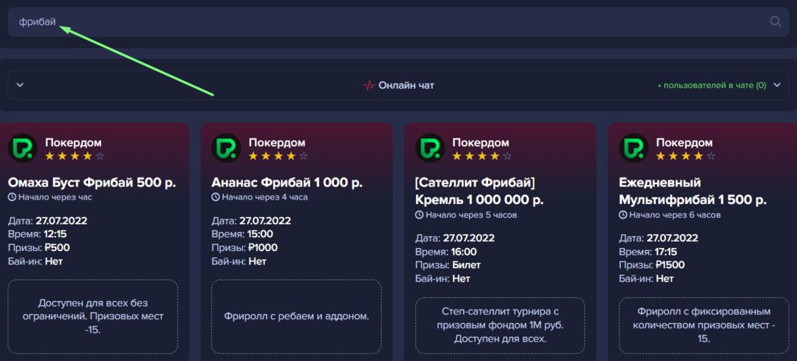Click the prize value Билет

(466, 265)
